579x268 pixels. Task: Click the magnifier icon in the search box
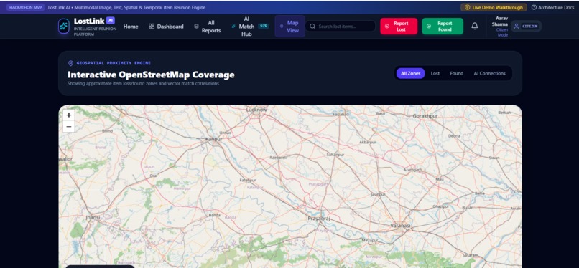[312, 27]
